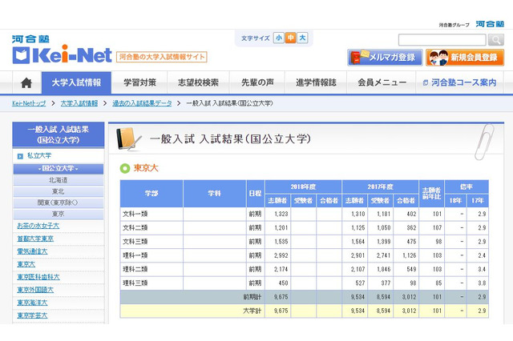Expand the 北海道 region
Viewport: 513px width, 341px height.
click(x=59, y=180)
